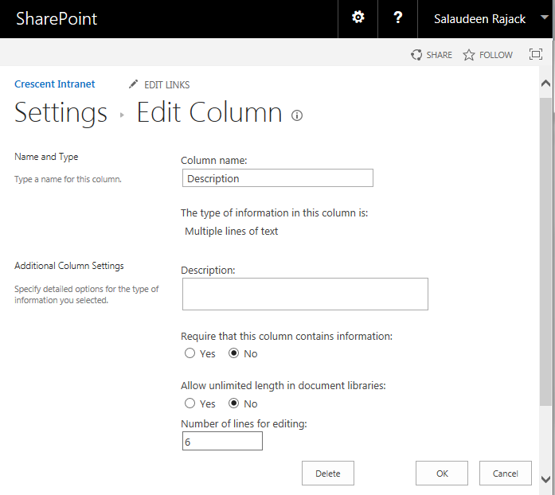Click the Column name field
The width and height of the screenshot is (555, 495).
click(277, 178)
